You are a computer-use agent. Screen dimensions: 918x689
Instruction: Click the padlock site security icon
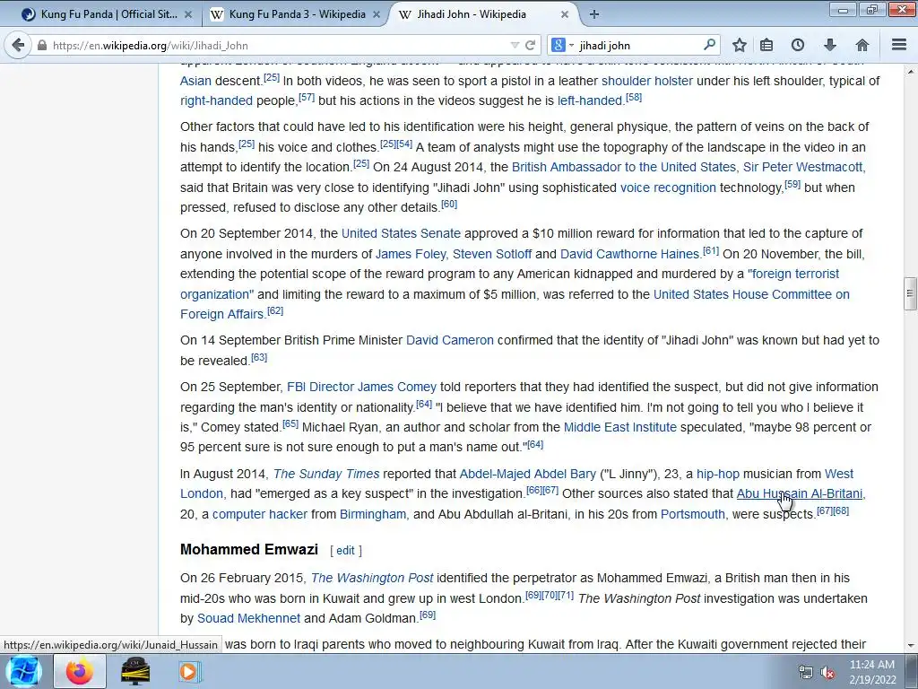point(41,45)
